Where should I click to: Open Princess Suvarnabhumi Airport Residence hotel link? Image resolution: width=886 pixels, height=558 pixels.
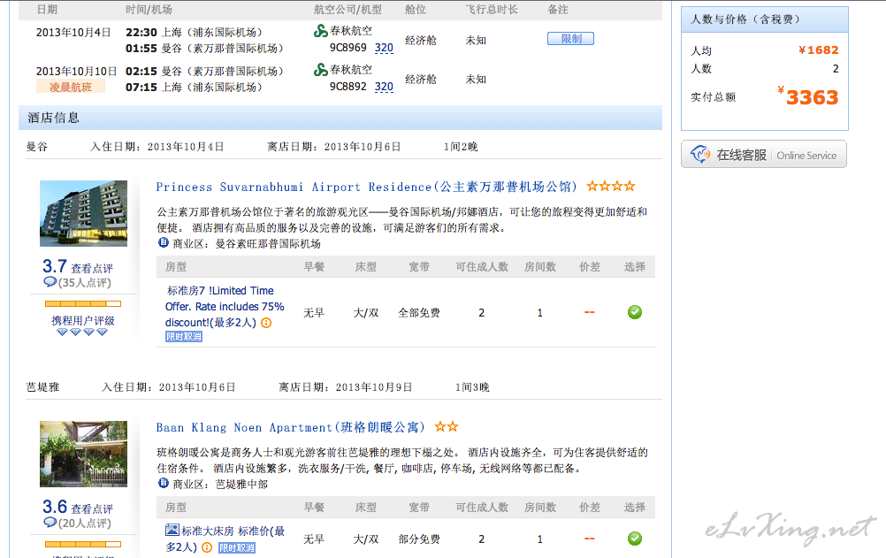[x=367, y=187]
